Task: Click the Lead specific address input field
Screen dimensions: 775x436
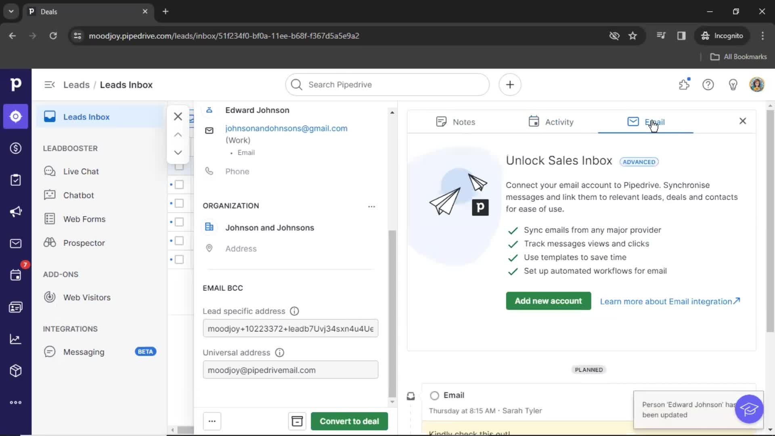Action: point(290,329)
